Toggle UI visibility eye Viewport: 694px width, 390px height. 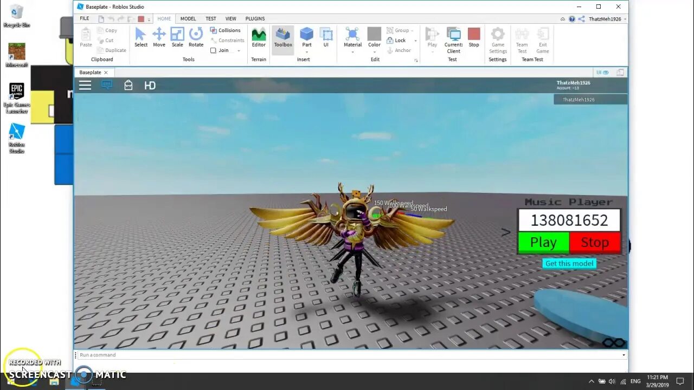point(602,73)
